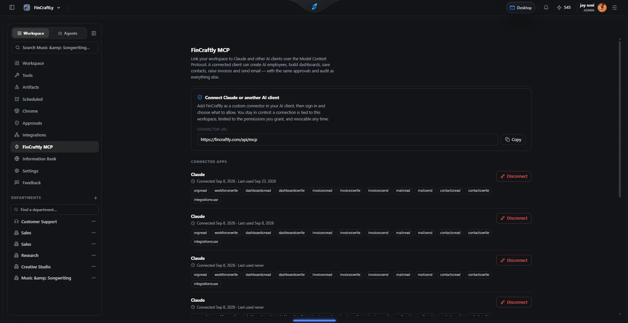
Task: Open more options for Creative Studio
Action: 94,267
